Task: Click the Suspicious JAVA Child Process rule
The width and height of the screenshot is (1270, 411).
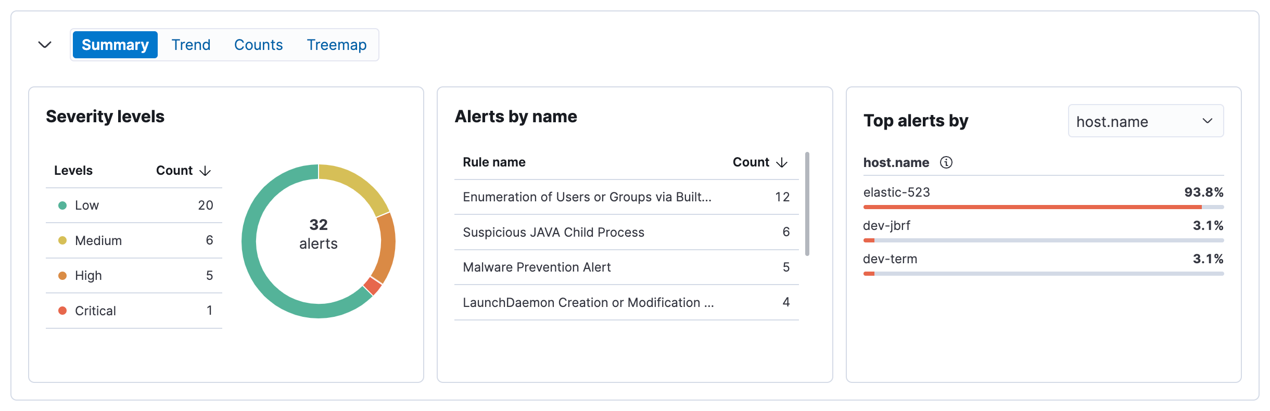Action: coord(553,232)
